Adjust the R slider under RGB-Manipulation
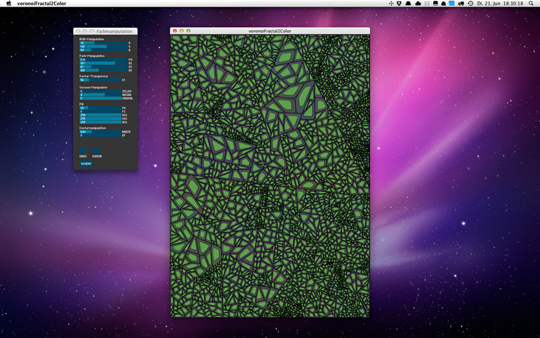This screenshot has height=338, width=540. 103,43
